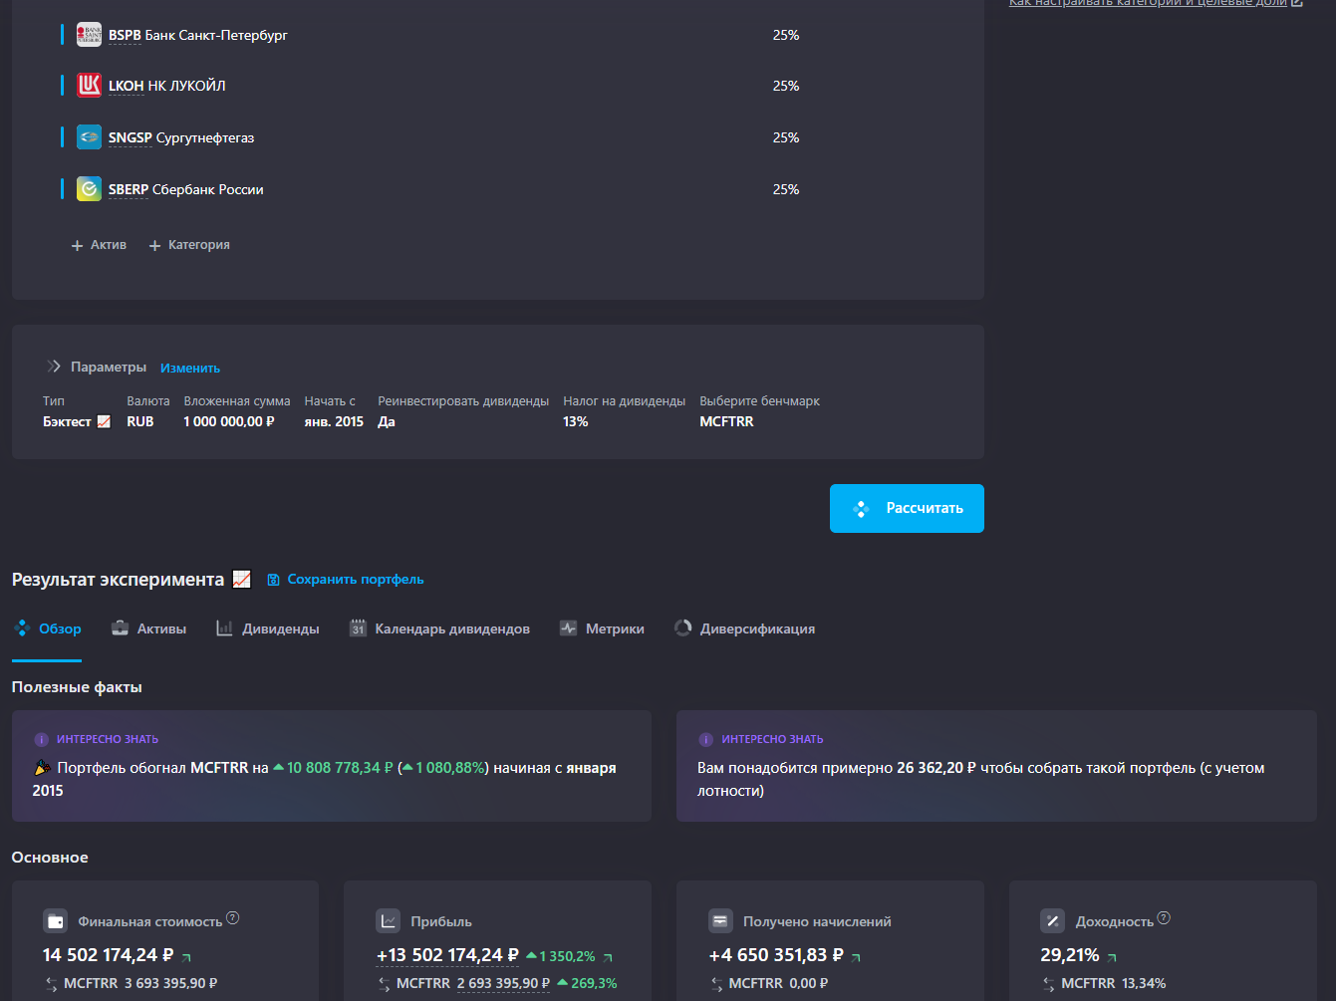Add a new category with + Категория
Screen dimensions: 1336x1001
(x=189, y=245)
